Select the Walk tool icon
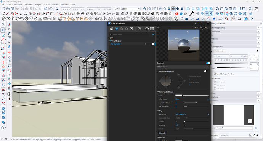Image resolution: width=263 pixels, height=141 pixels. pos(9,88)
